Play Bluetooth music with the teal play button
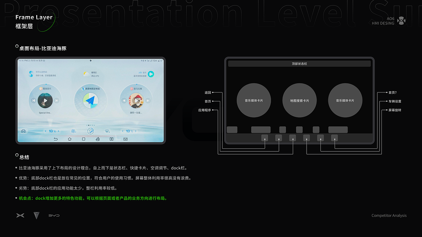This screenshot has height=237, width=422. coord(151,74)
